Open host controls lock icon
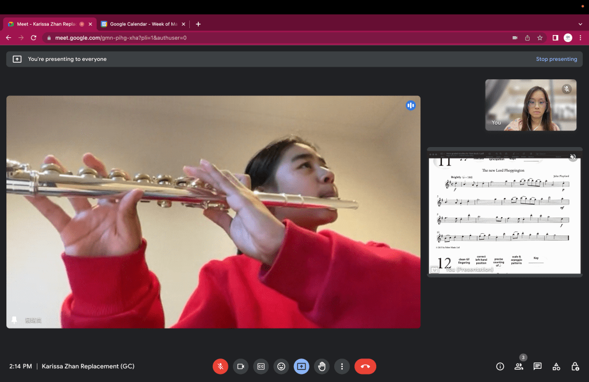Screen dimensions: 589x382 click(575, 366)
